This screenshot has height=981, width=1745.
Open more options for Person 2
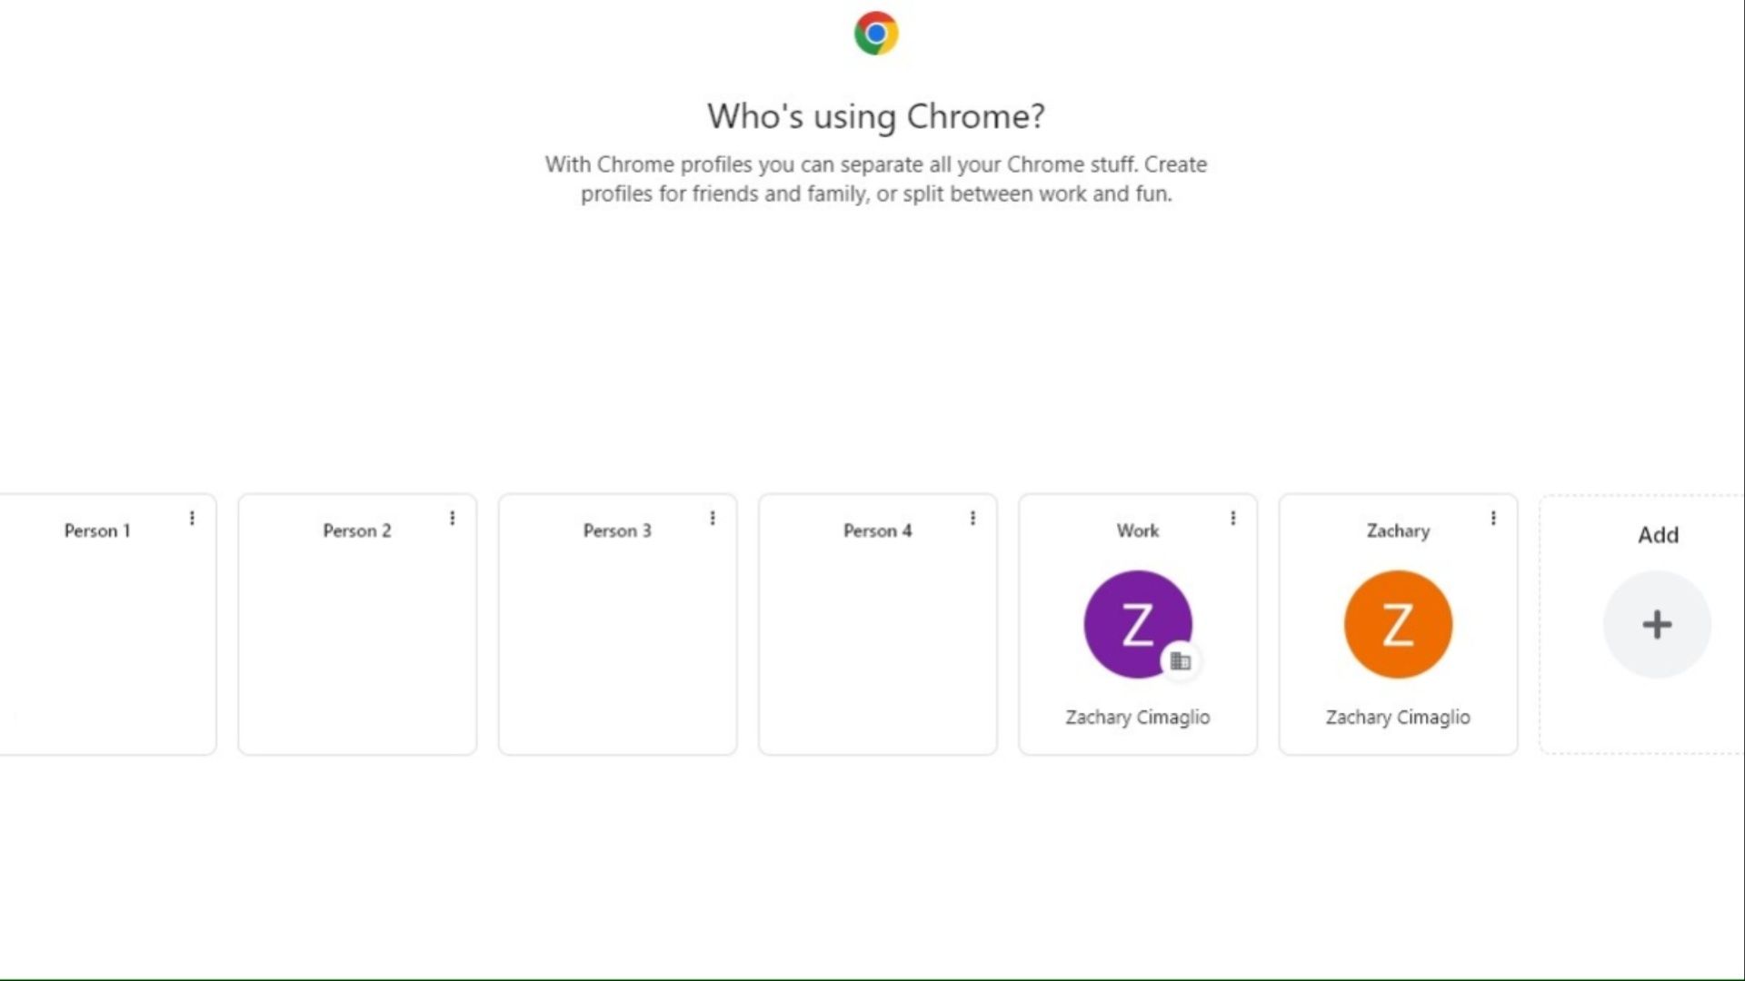point(452,518)
